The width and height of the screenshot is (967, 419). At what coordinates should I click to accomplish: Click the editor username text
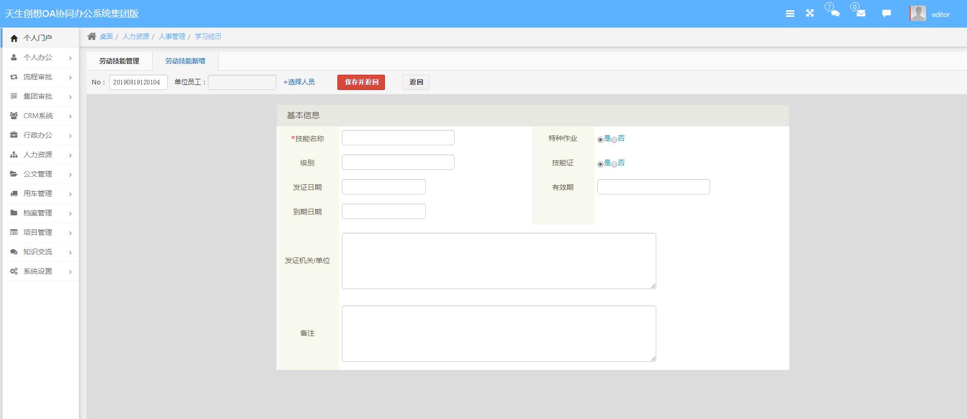(x=941, y=14)
